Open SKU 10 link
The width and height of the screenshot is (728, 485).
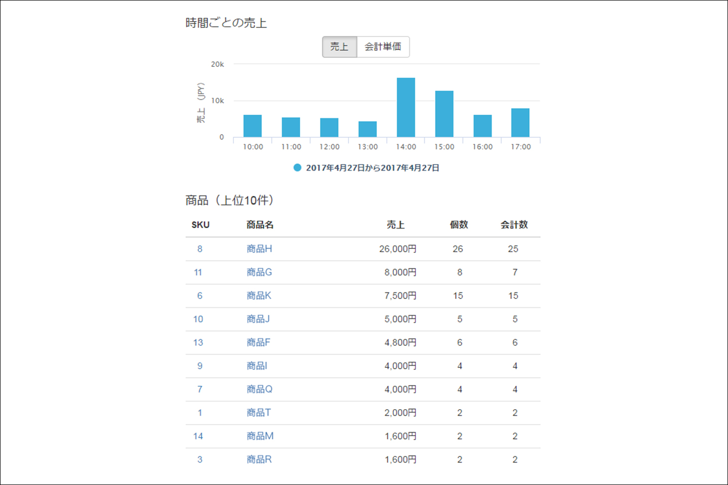click(198, 319)
